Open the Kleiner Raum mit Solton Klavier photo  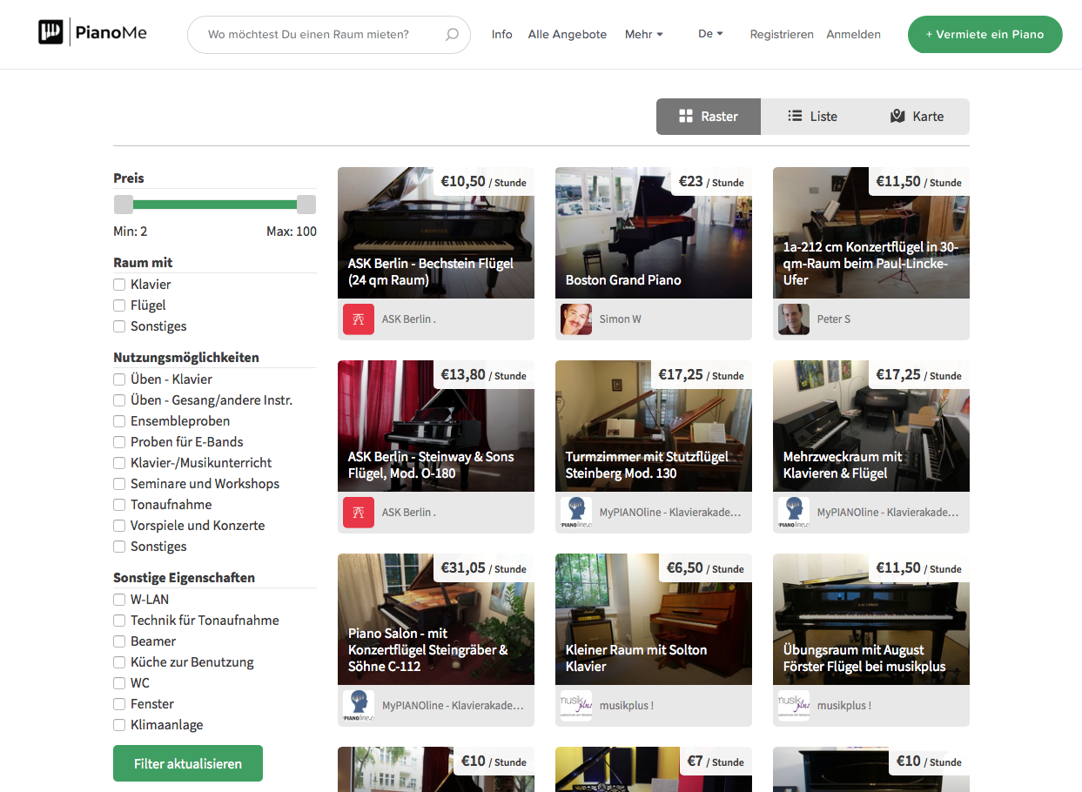coord(654,619)
